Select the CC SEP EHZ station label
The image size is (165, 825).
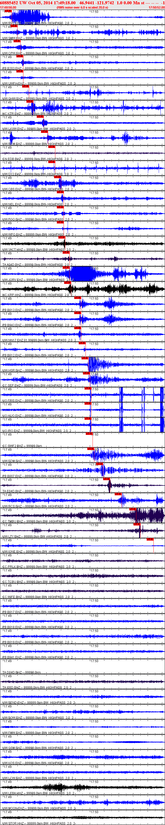point(37,385)
